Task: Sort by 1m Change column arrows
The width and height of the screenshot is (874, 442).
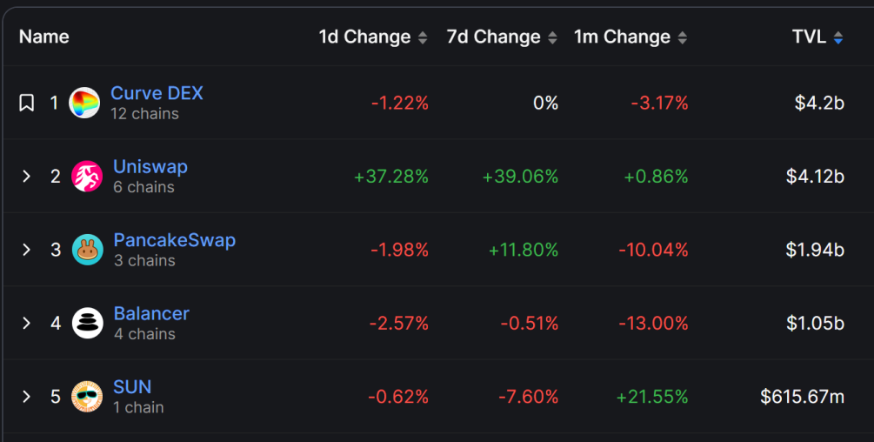Action: pos(683,37)
